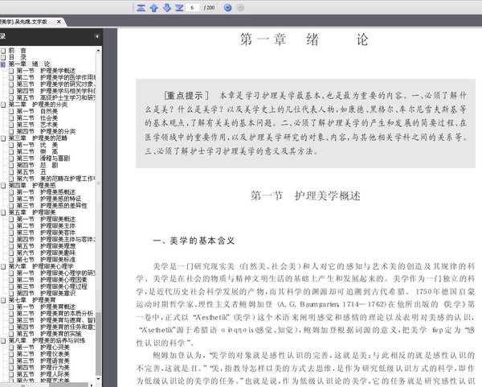Viewport: 482px width, 387px height.
Task: Jump to the first page
Action: point(141,8)
